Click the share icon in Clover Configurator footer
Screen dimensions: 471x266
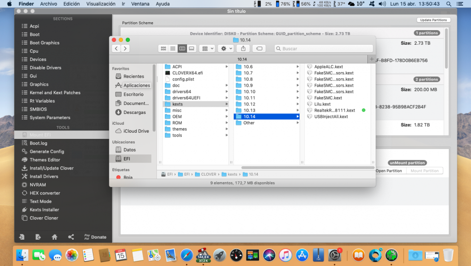71,237
